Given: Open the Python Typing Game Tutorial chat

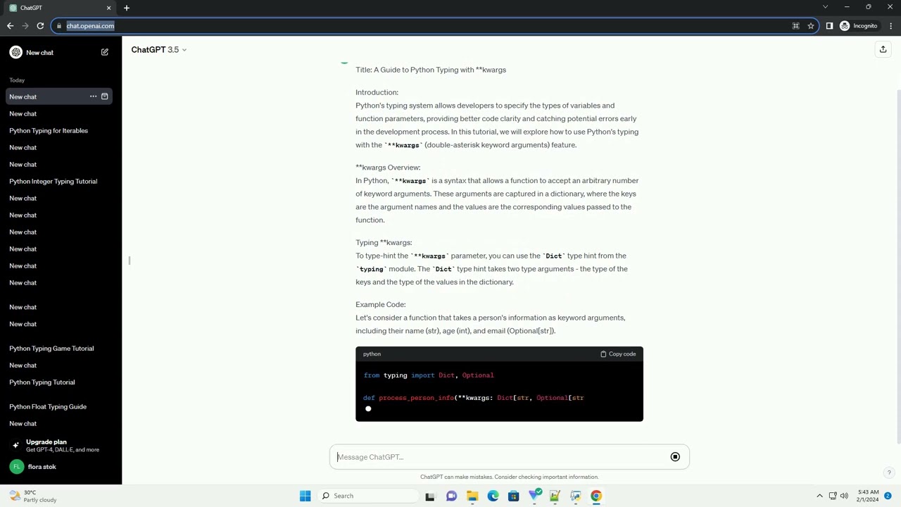Looking at the screenshot, I should [x=51, y=349].
